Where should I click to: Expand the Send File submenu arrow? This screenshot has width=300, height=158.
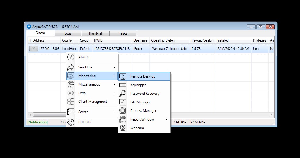point(114,67)
